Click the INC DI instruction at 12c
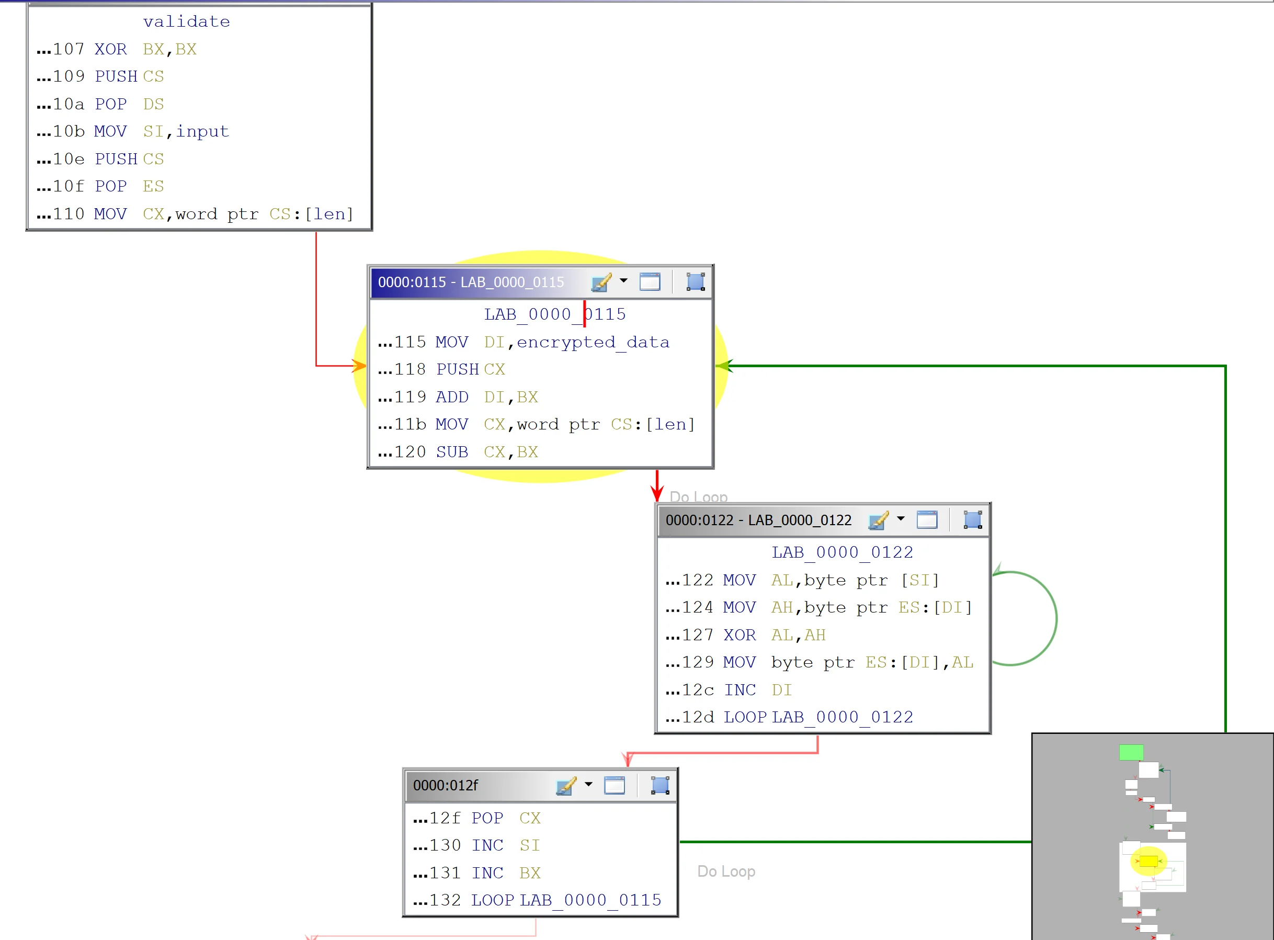The image size is (1274, 940). 729,689
